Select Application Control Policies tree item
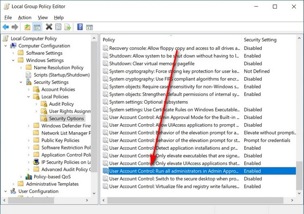304x214 pixels. pyautogui.click(x=66, y=155)
